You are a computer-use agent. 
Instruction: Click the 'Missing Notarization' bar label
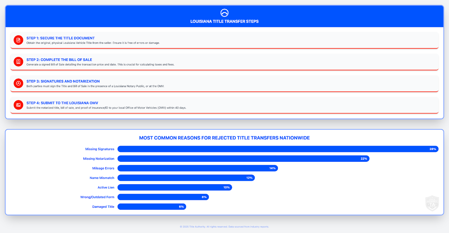(99, 159)
